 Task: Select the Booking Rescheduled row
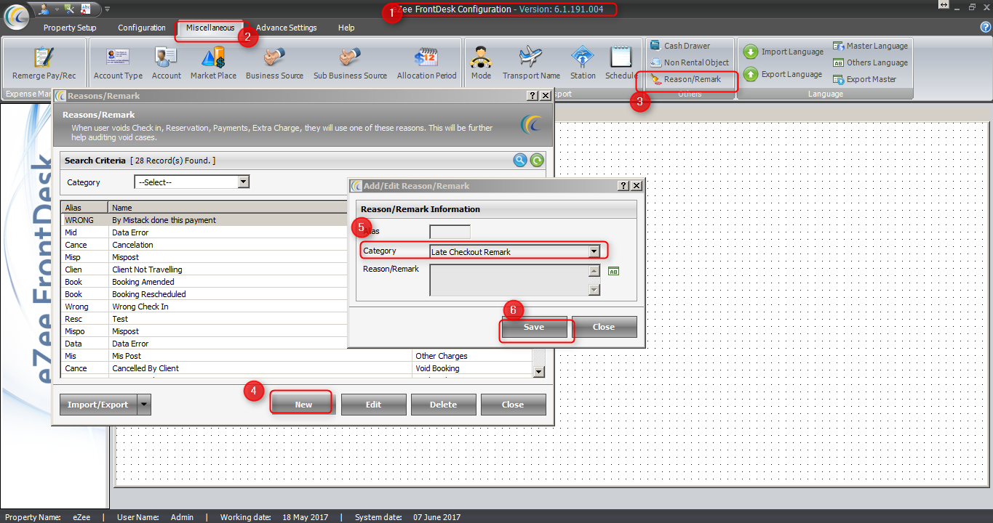pyautogui.click(x=204, y=294)
